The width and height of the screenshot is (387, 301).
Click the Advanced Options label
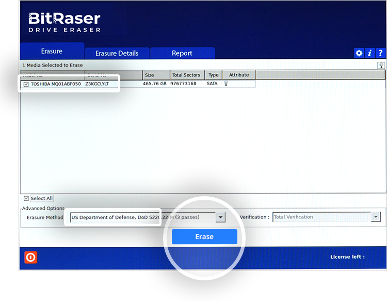tap(43, 208)
